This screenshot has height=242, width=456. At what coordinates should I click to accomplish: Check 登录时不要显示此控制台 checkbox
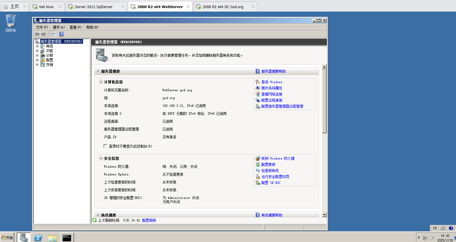pos(105,146)
